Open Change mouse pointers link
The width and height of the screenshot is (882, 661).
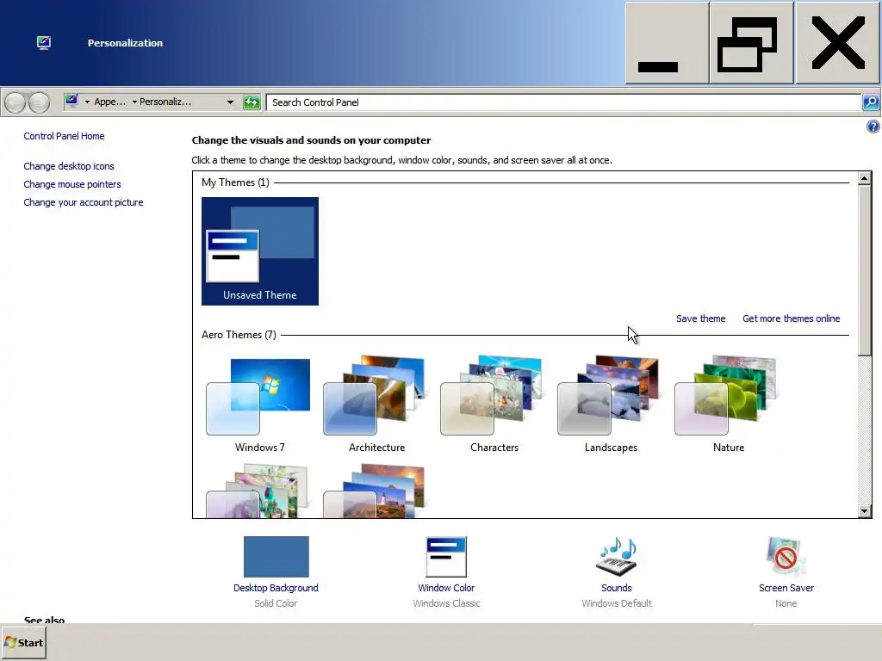coord(72,184)
